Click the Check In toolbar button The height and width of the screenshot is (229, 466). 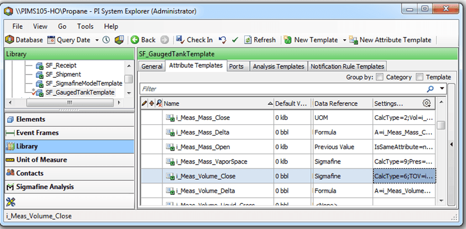(x=194, y=40)
